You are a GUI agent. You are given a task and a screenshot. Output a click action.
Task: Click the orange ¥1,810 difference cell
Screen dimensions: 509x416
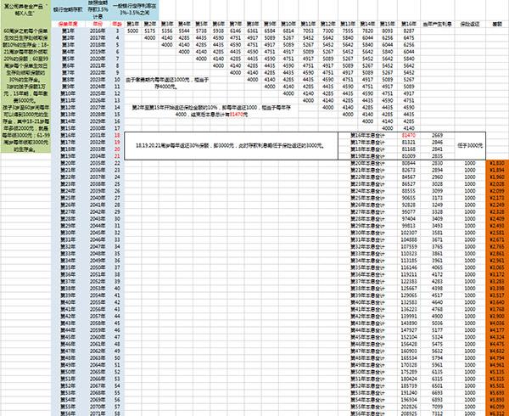(496, 162)
